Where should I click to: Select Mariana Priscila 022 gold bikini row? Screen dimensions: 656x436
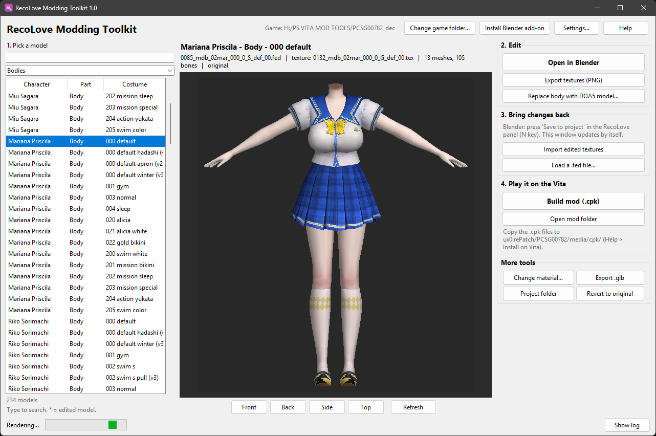pyautogui.click(x=85, y=243)
